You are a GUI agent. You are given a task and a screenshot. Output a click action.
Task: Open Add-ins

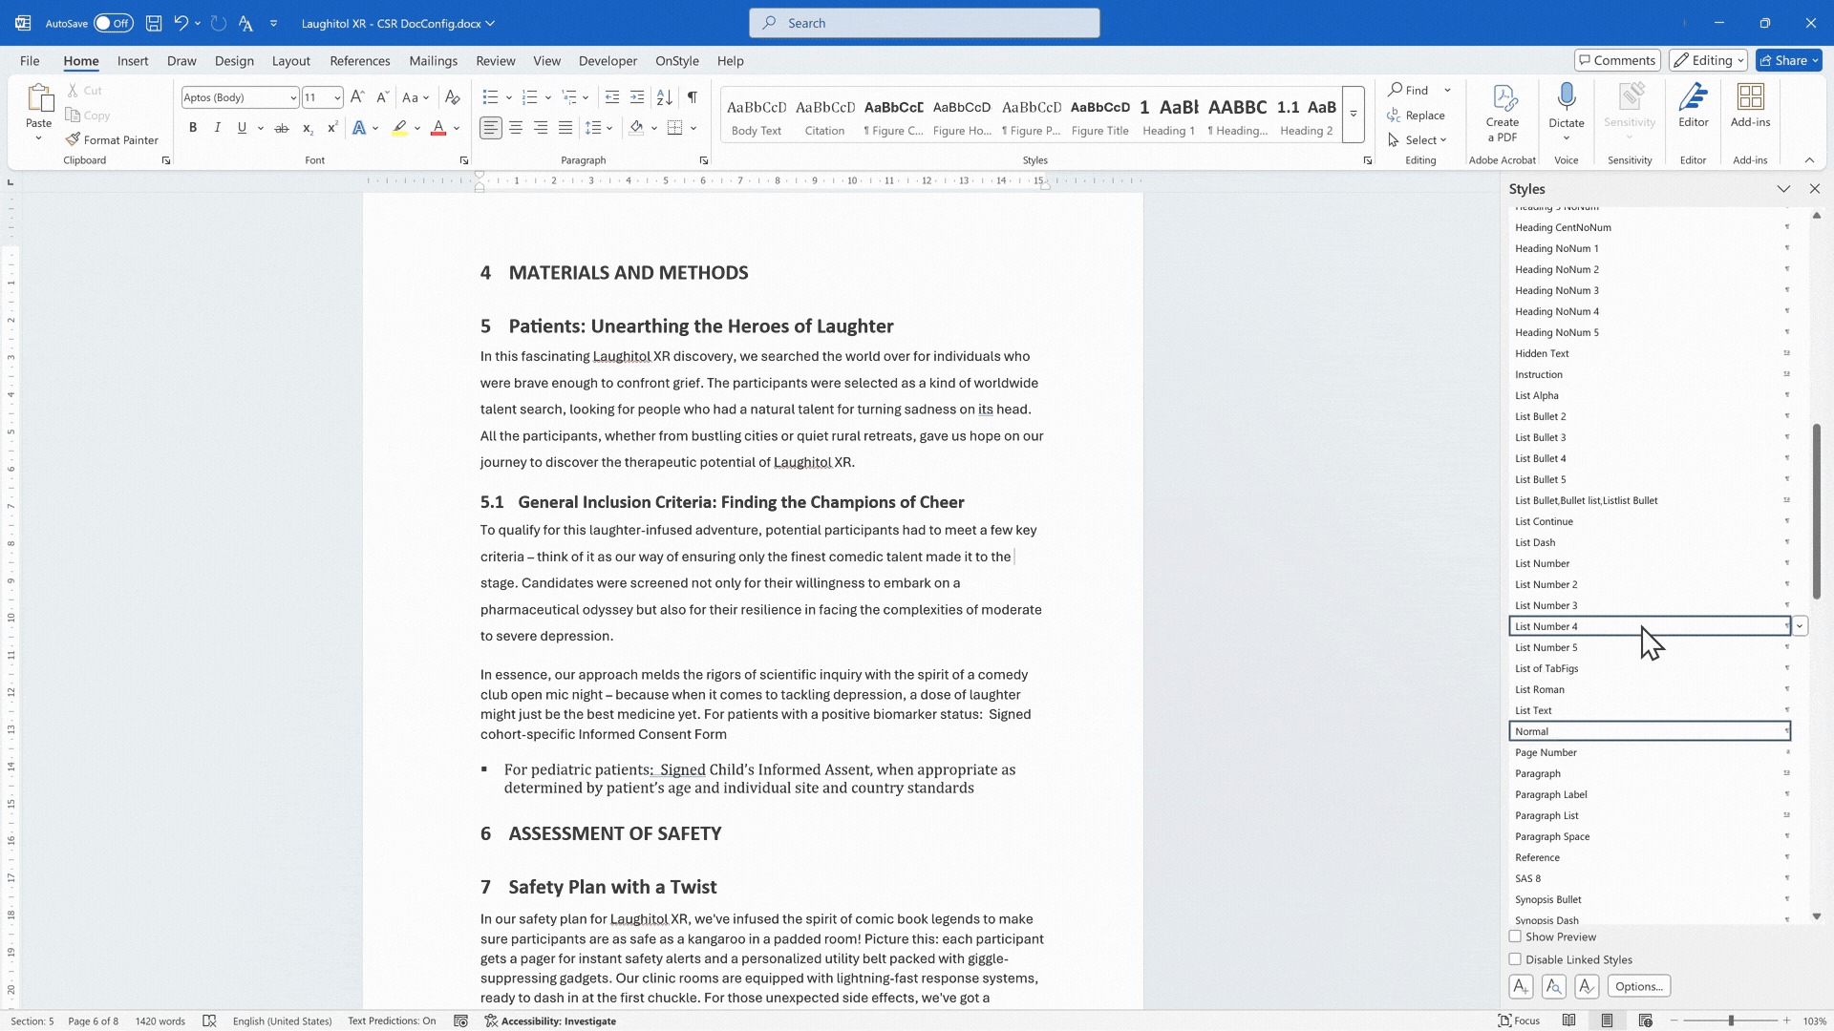point(1750,105)
